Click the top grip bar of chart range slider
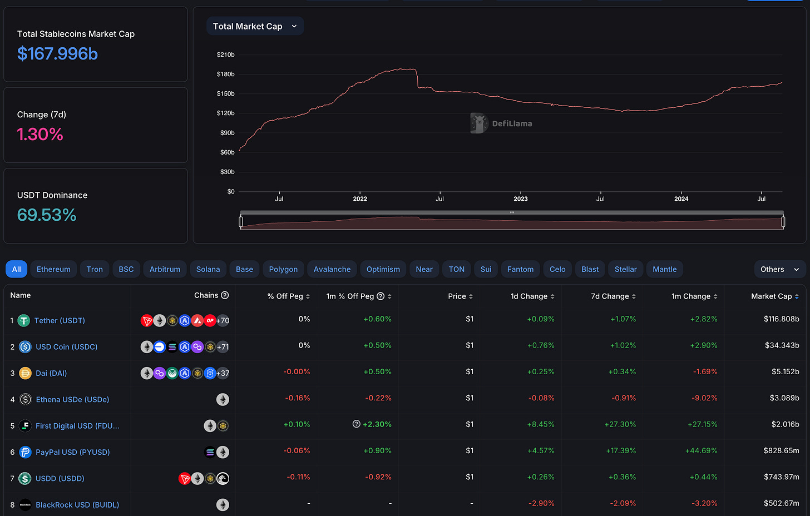Viewport: 810px width, 516px height. (512, 212)
